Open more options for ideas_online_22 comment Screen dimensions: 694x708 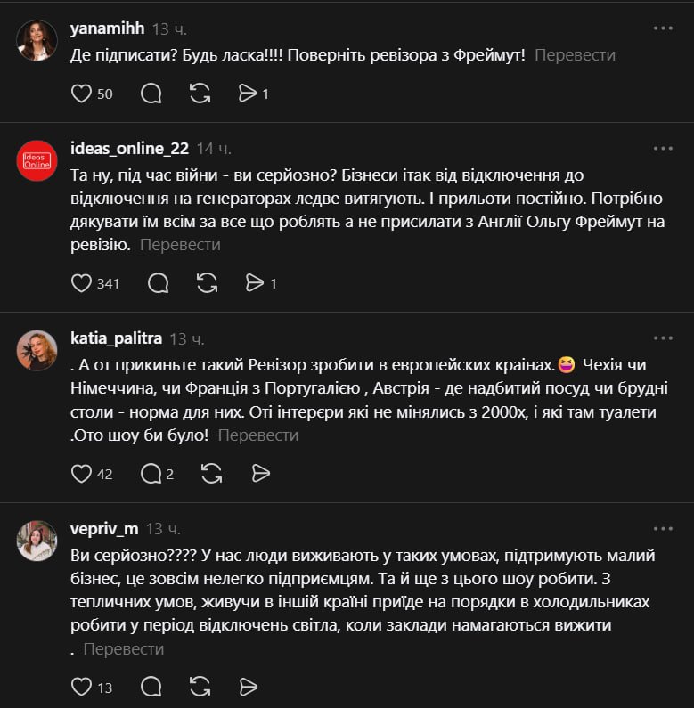663,148
